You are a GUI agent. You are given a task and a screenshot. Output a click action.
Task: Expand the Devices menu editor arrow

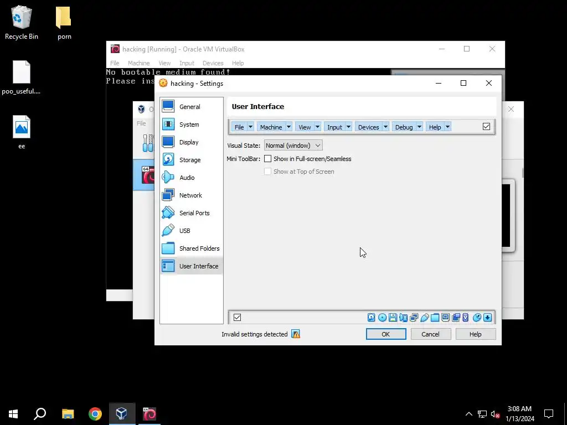pos(385,127)
